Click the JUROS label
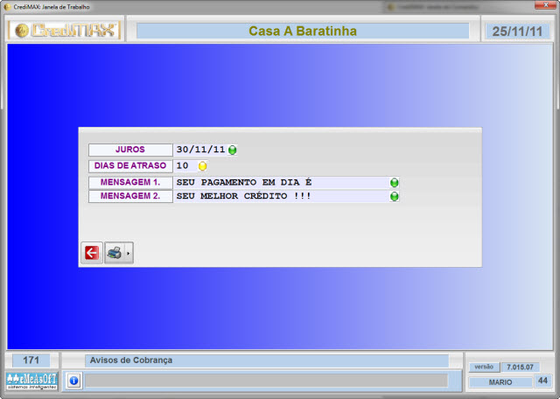Viewport: 560px width, 399px height. pyautogui.click(x=129, y=150)
